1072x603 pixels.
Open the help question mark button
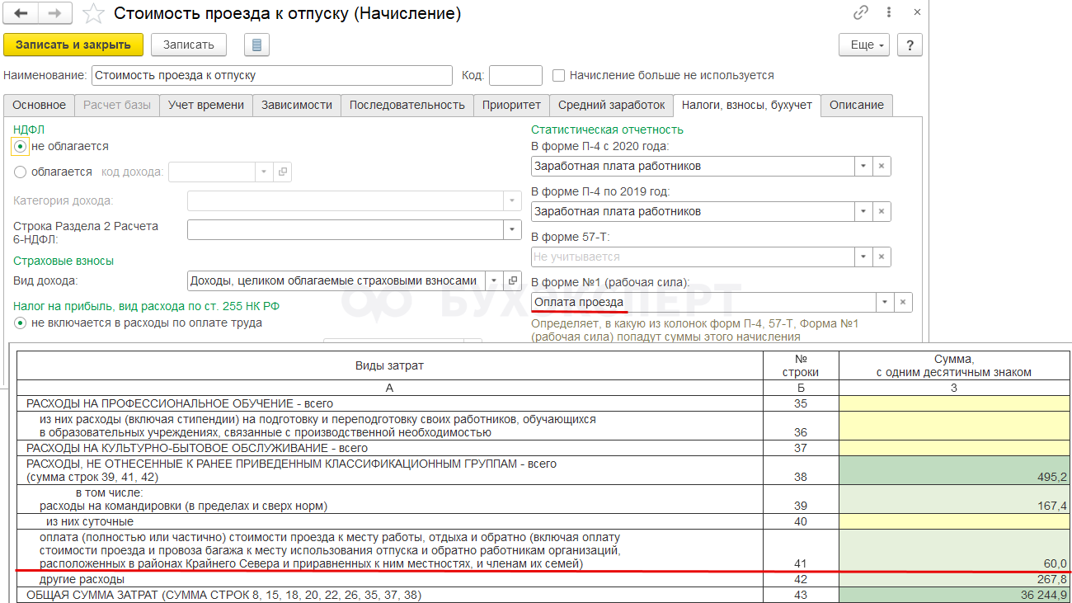coord(910,45)
